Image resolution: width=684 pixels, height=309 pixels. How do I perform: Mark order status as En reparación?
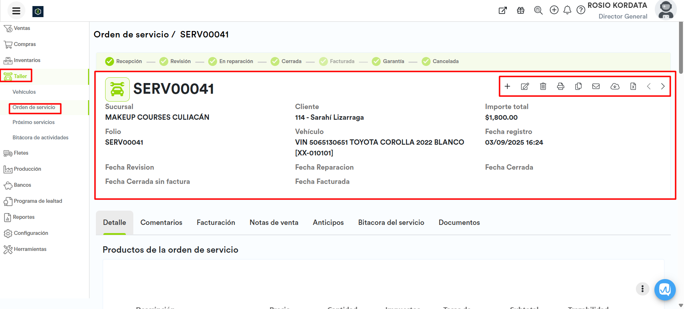click(231, 61)
